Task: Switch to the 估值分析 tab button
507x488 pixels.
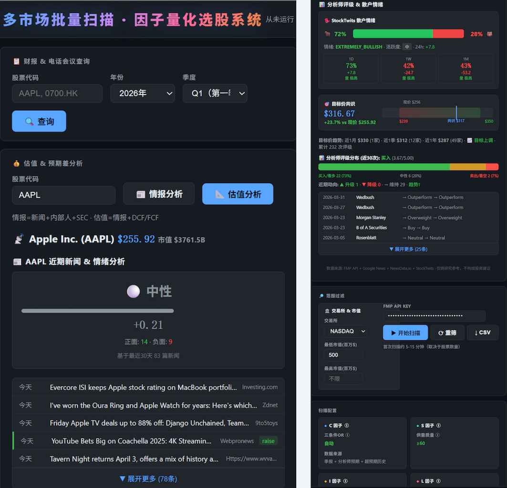Action: (x=238, y=194)
